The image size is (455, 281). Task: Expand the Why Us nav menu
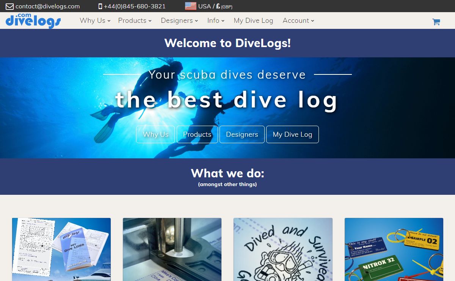coord(95,21)
